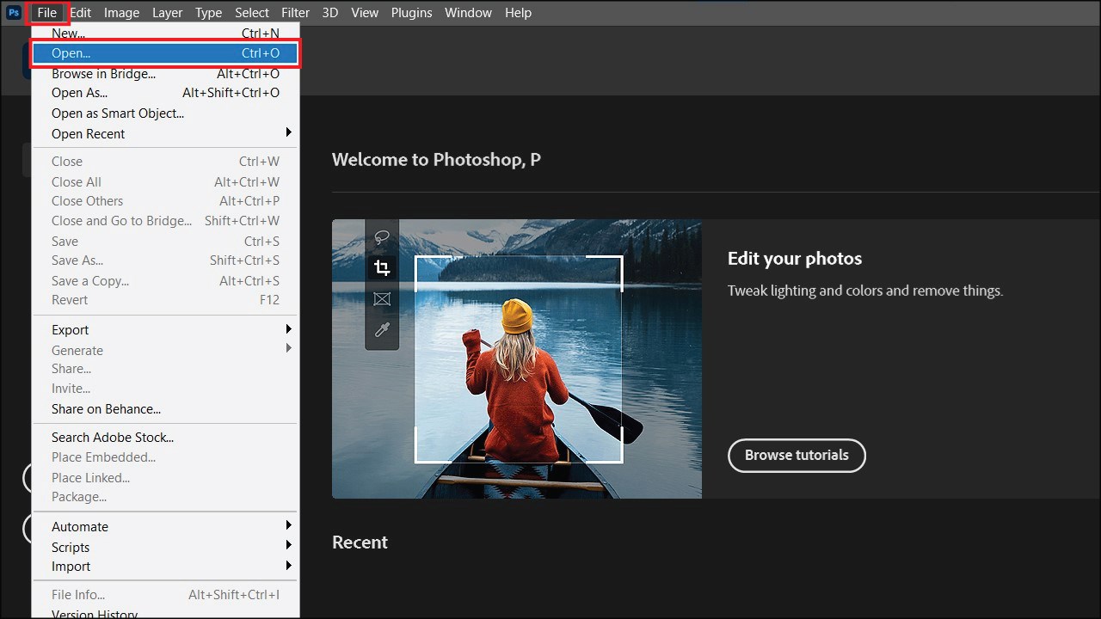
Task: Select Share on Behance
Action: (x=106, y=408)
